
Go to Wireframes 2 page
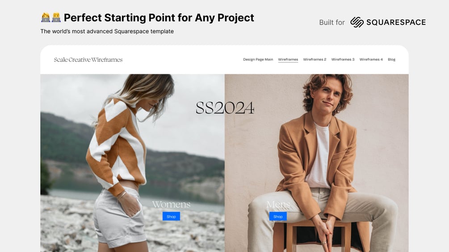pos(315,59)
